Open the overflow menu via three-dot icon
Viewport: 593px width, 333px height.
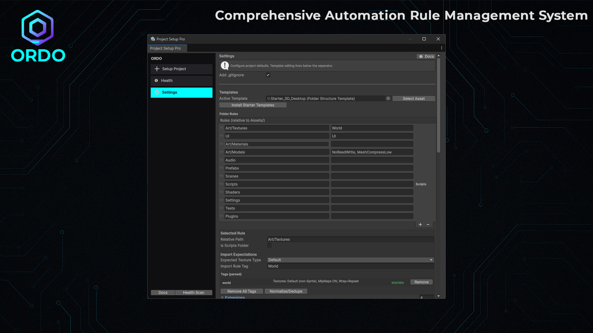click(x=441, y=47)
